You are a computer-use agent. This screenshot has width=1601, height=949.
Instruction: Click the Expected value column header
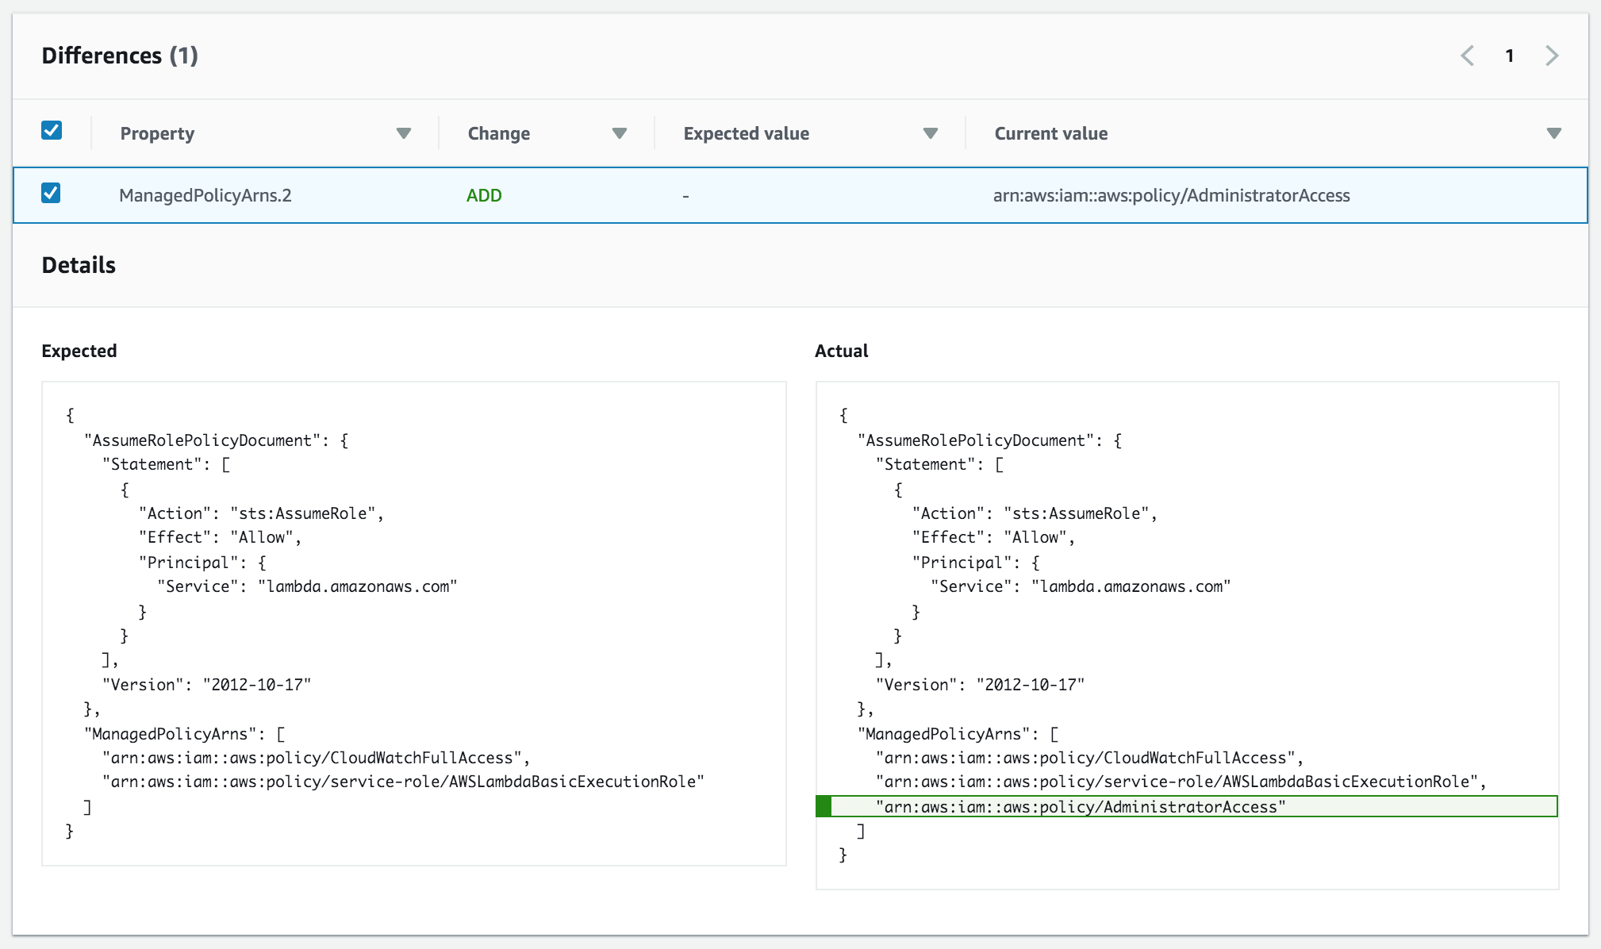pos(746,133)
